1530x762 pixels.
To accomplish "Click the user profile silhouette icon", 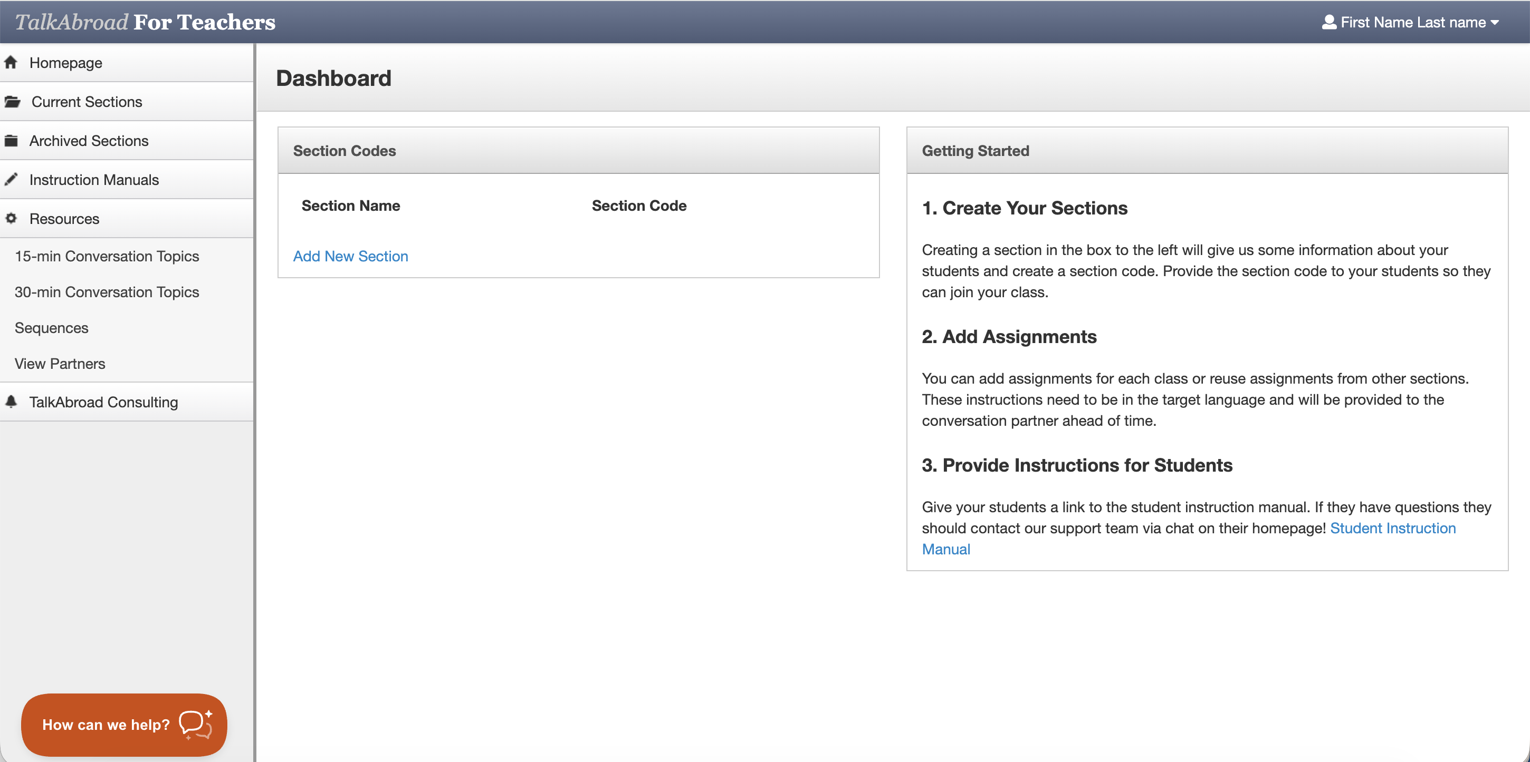I will click(x=1328, y=22).
